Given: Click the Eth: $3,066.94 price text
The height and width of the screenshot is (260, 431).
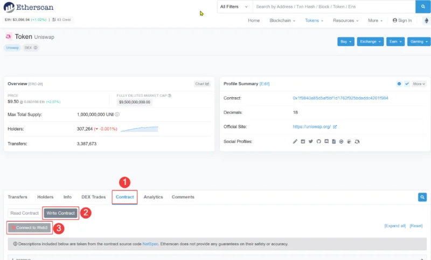Looking at the screenshot, I should point(17,20).
